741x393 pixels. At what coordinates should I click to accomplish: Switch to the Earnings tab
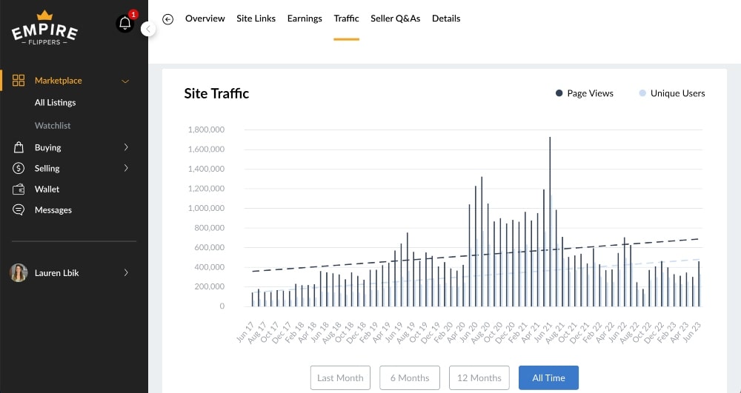click(x=305, y=19)
